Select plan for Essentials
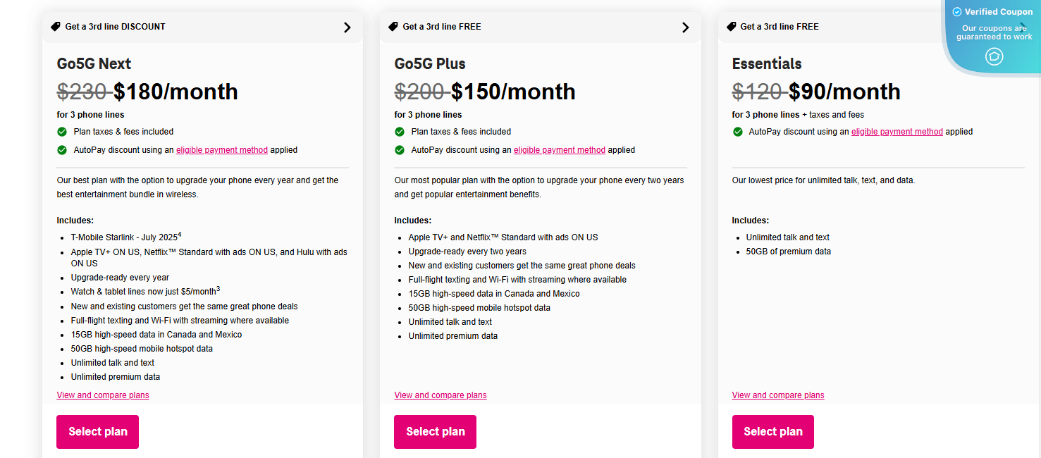Viewport: 1041px width, 458px height. click(x=772, y=431)
